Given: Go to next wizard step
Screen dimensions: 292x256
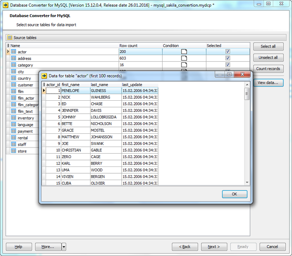Looking at the screenshot, I should pos(214,247).
